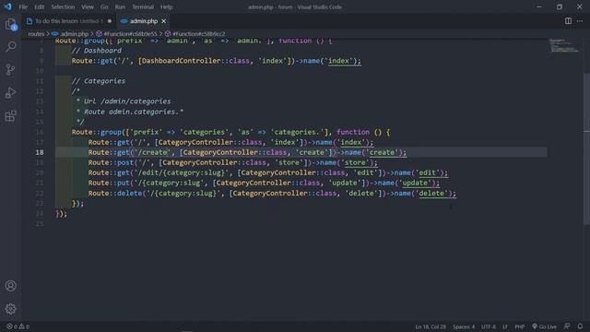
Task: Open the Accounts icon in activity bar
Action: (10, 286)
